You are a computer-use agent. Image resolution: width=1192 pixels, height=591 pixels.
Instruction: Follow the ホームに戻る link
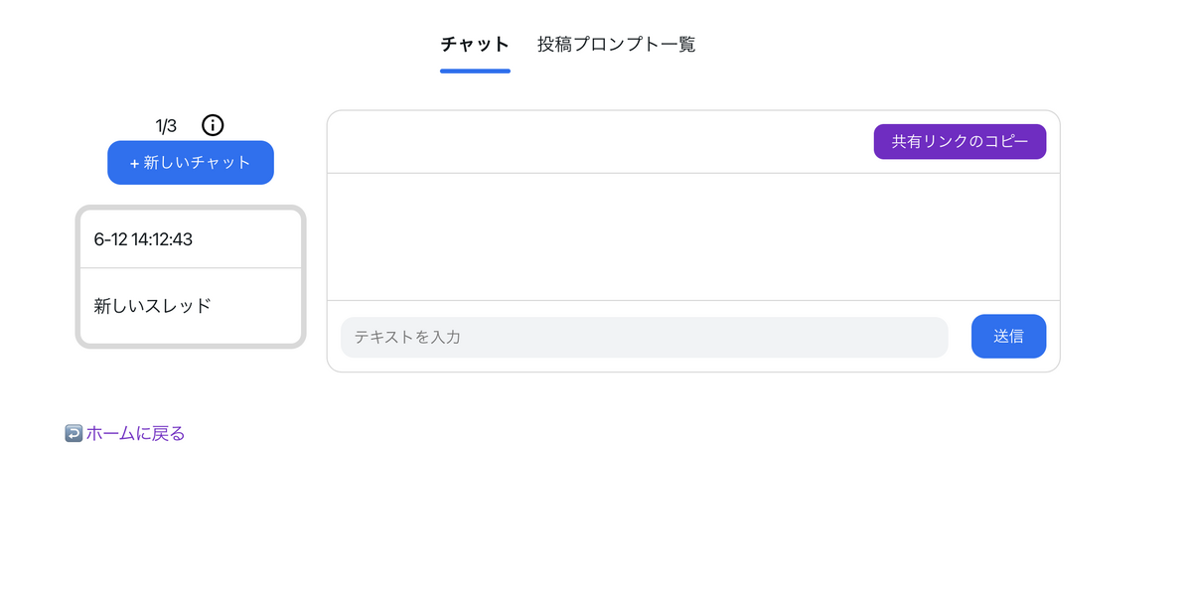[x=135, y=434]
